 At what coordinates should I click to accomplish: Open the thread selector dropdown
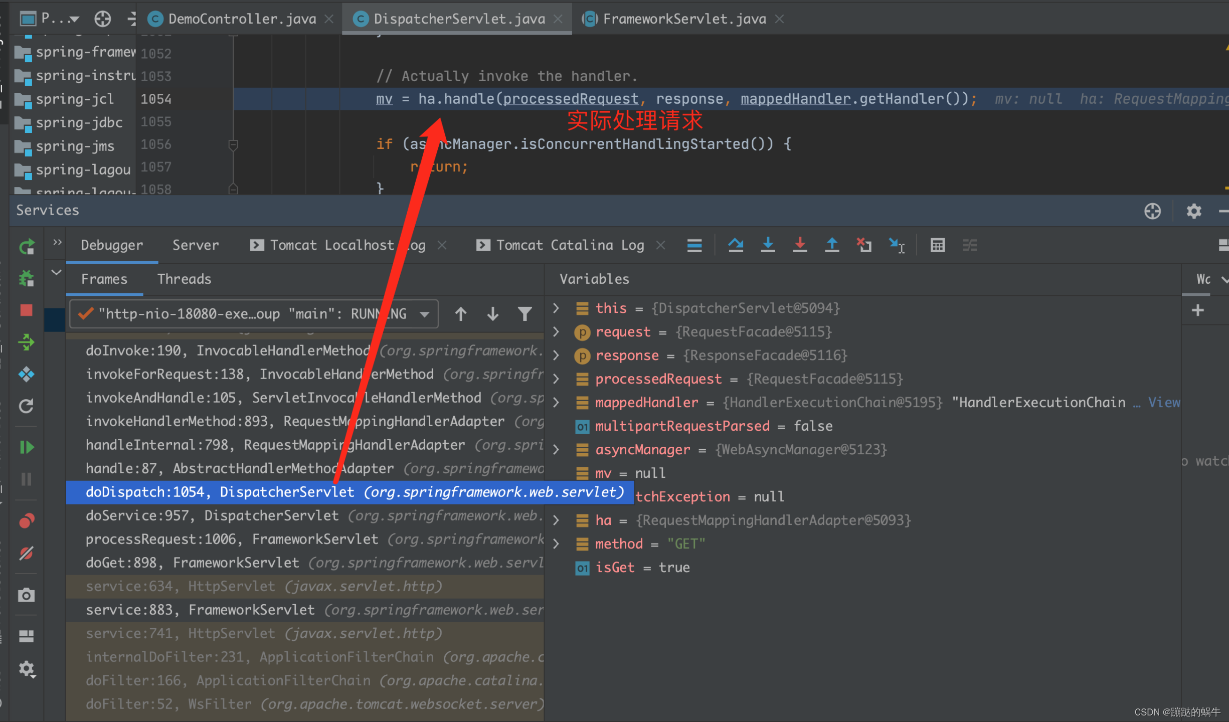424,314
